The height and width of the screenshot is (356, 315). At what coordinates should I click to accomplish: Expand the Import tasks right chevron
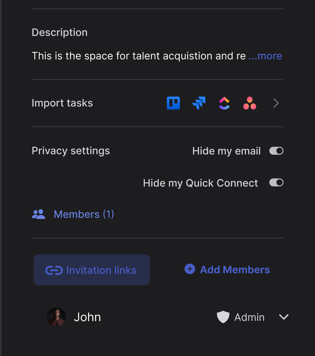tap(276, 103)
